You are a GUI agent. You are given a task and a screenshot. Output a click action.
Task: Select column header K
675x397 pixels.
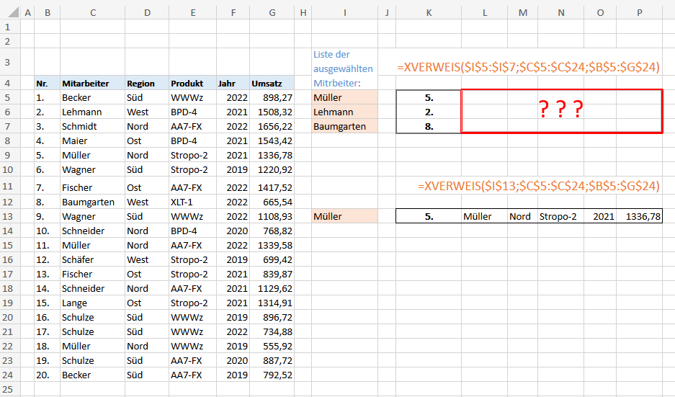click(x=429, y=12)
